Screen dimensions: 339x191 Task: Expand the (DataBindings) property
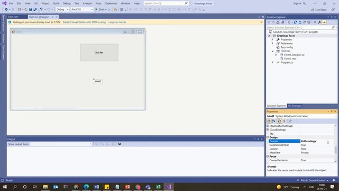pos(267,129)
